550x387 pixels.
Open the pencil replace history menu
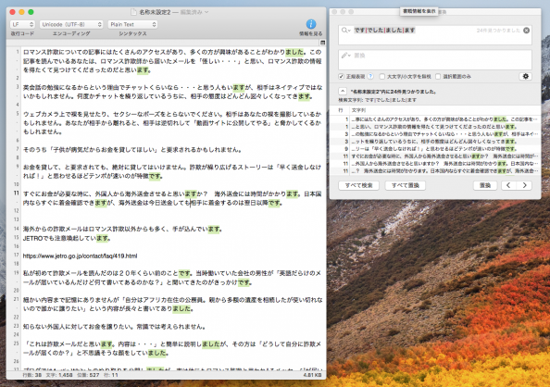pyautogui.click(x=345, y=56)
